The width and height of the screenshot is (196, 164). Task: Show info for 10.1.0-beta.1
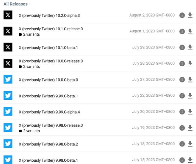click(182, 47)
